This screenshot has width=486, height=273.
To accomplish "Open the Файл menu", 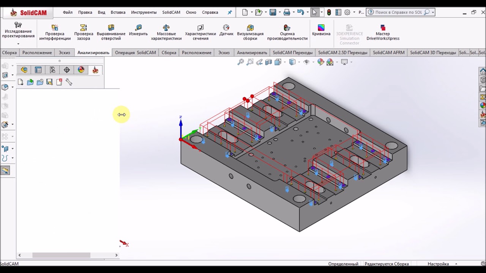I will [x=68, y=12].
